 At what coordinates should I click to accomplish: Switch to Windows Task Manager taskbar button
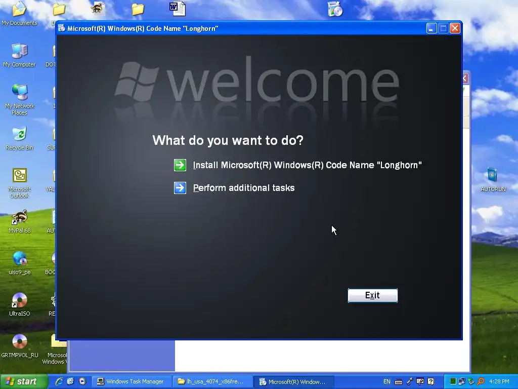pyautogui.click(x=131, y=382)
